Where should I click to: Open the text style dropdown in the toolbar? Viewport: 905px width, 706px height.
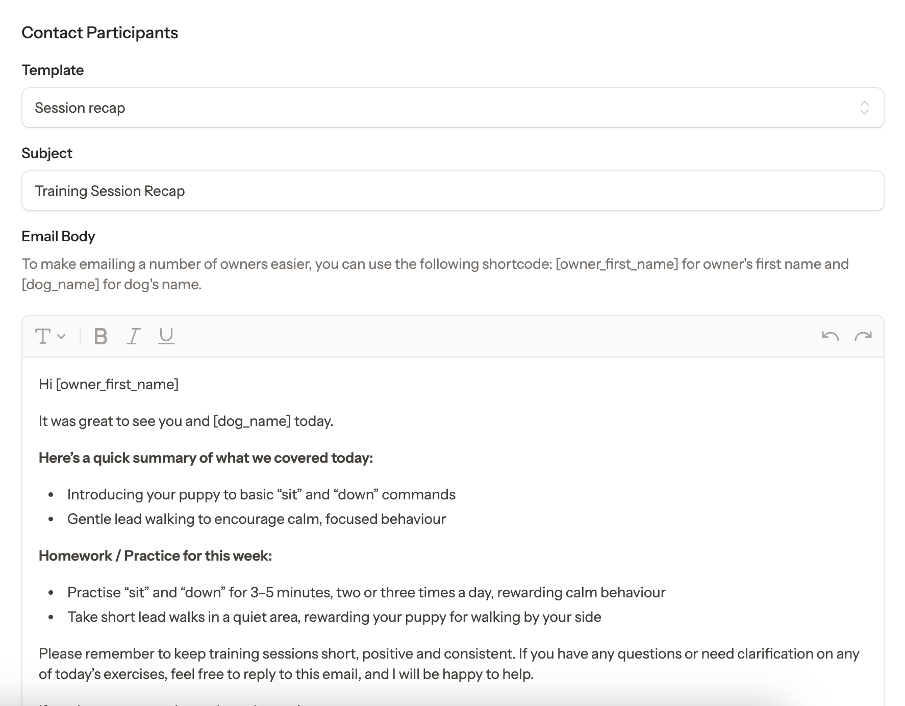(50, 336)
